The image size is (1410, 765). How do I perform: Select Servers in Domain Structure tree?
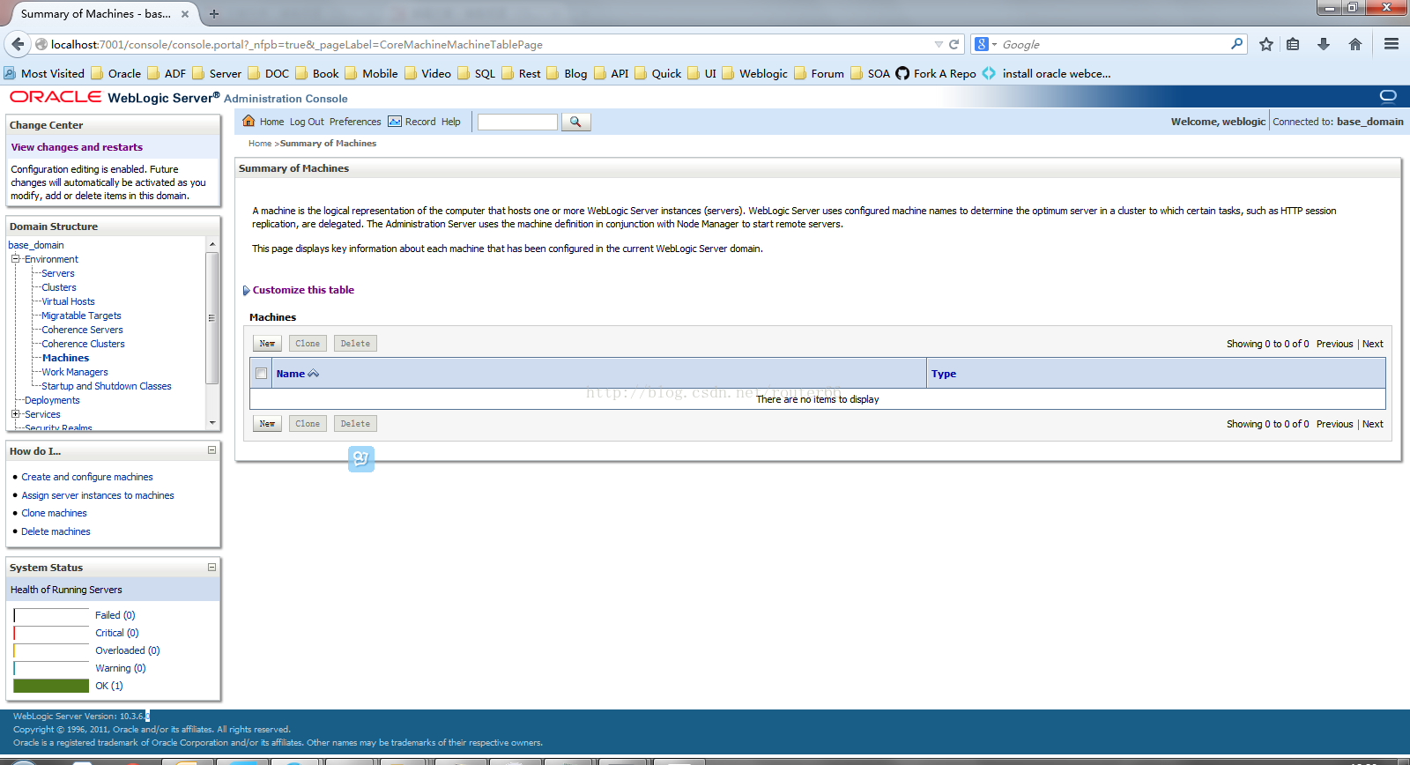58,273
